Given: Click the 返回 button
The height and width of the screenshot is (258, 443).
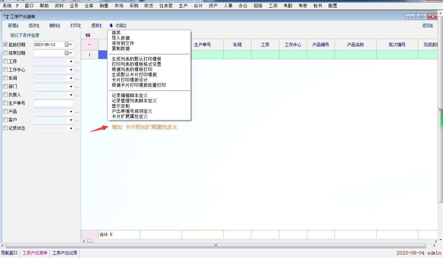Looking at the screenshot, I should point(427,25).
